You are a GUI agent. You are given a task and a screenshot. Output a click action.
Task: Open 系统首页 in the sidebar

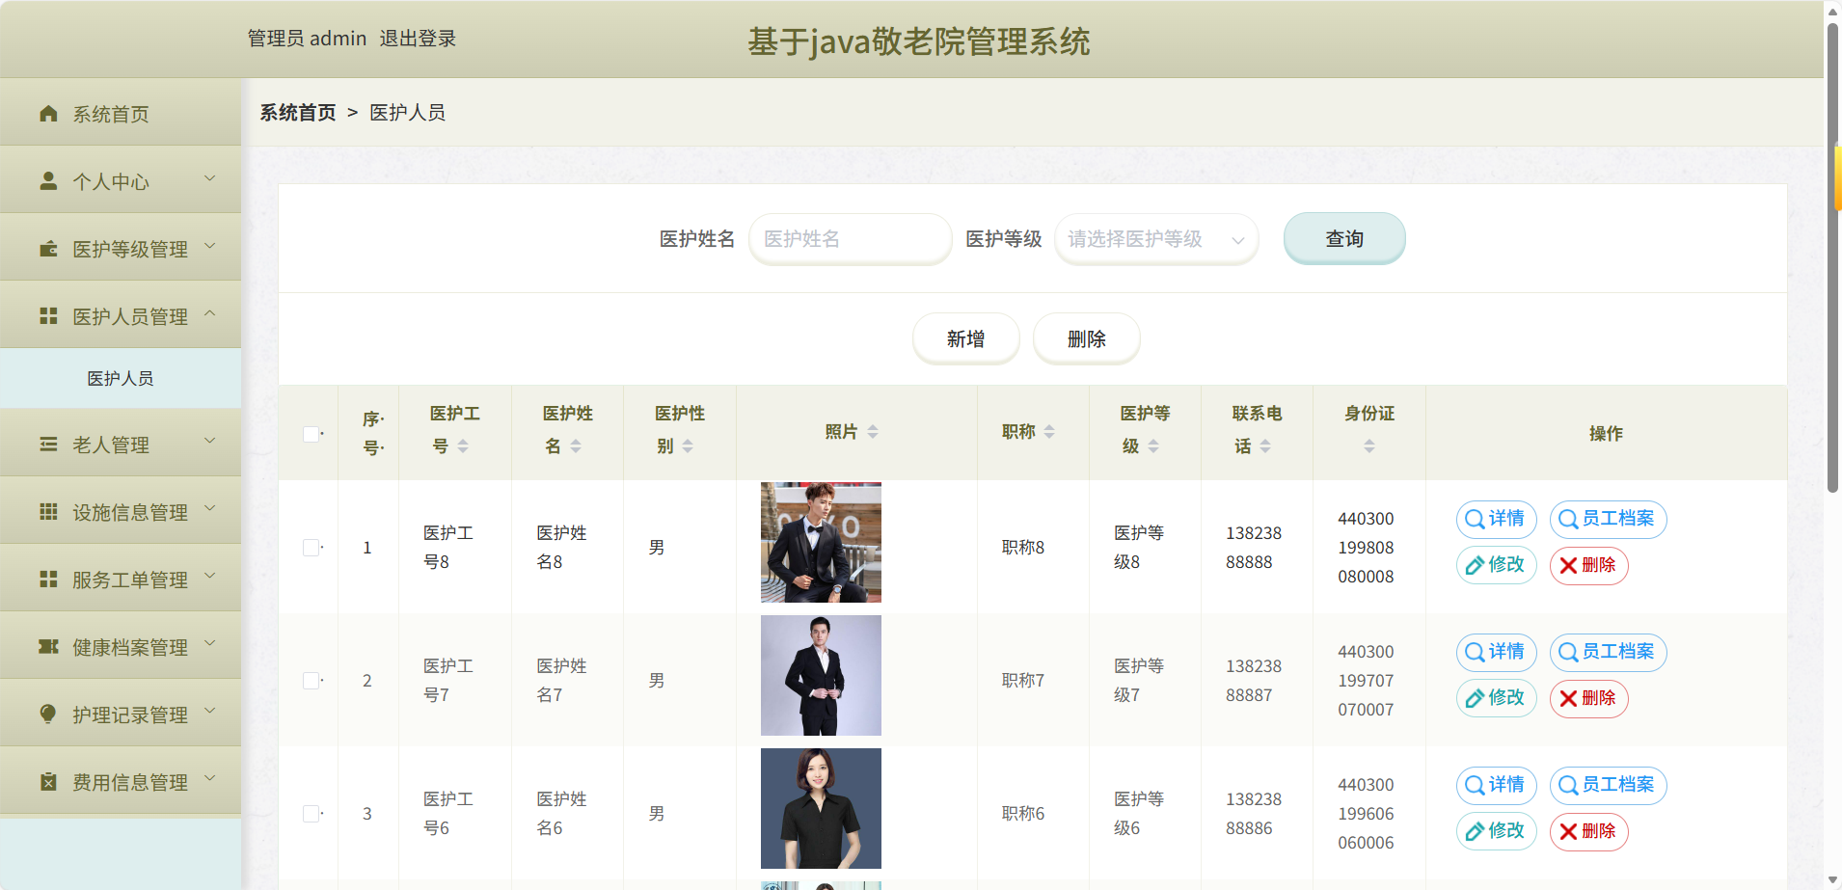[121, 114]
